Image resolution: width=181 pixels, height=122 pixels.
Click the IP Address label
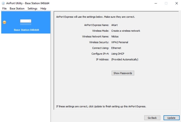[102, 59]
